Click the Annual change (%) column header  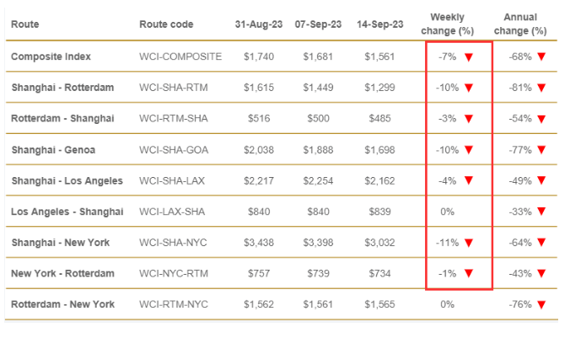click(520, 24)
